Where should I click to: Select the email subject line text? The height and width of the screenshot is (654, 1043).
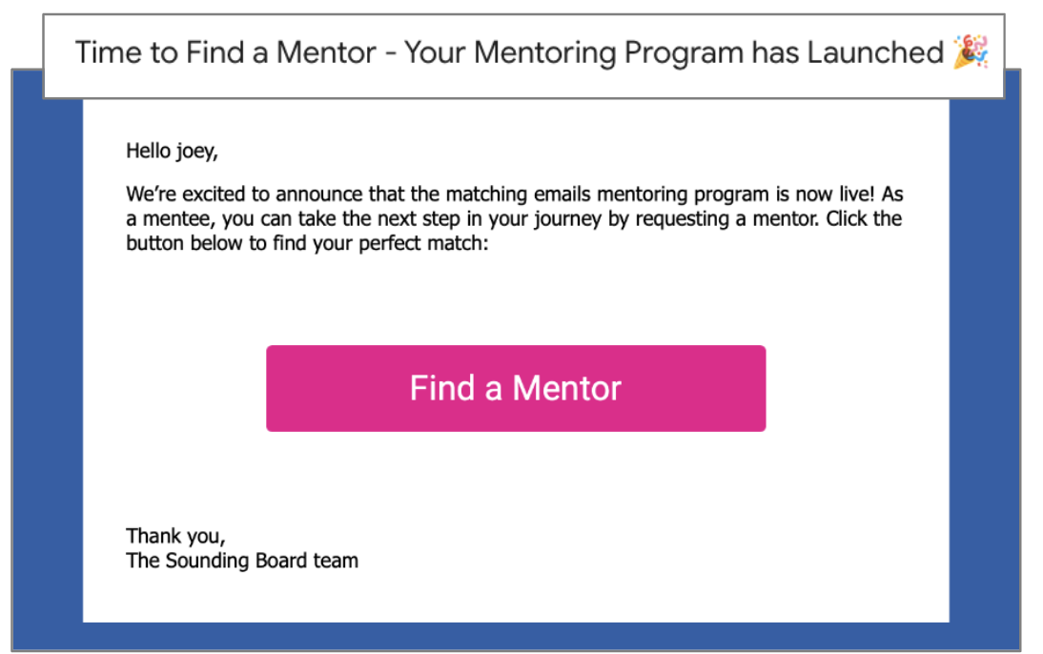tap(511, 52)
